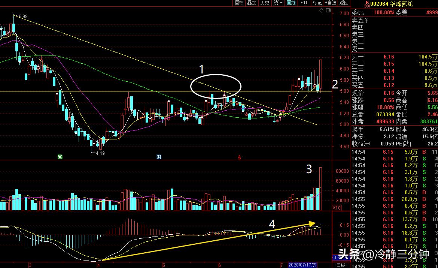This screenshot has height=268, width=438.
Task: Click the 标记 mark button
Action: coord(317,3)
